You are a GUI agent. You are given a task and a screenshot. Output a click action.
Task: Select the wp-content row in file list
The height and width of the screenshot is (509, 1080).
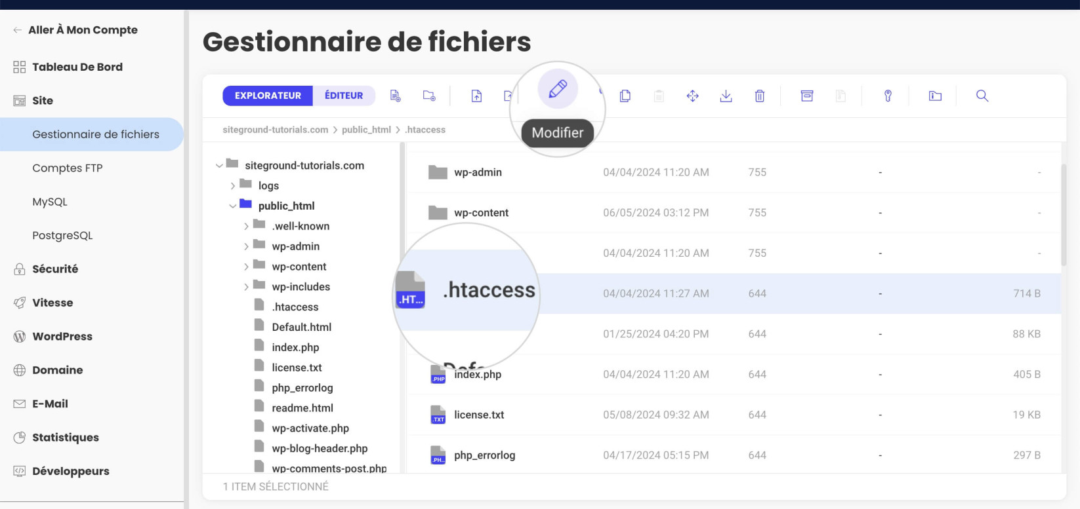click(734, 213)
